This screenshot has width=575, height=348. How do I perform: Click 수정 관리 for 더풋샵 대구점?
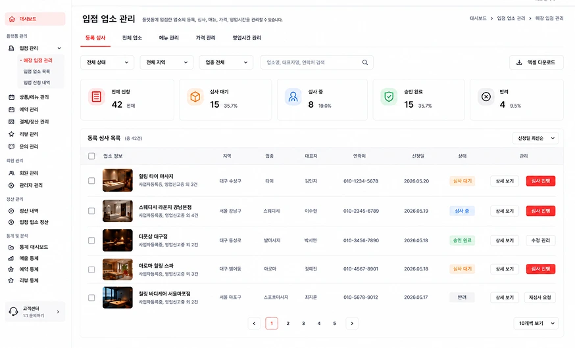[541, 240]
